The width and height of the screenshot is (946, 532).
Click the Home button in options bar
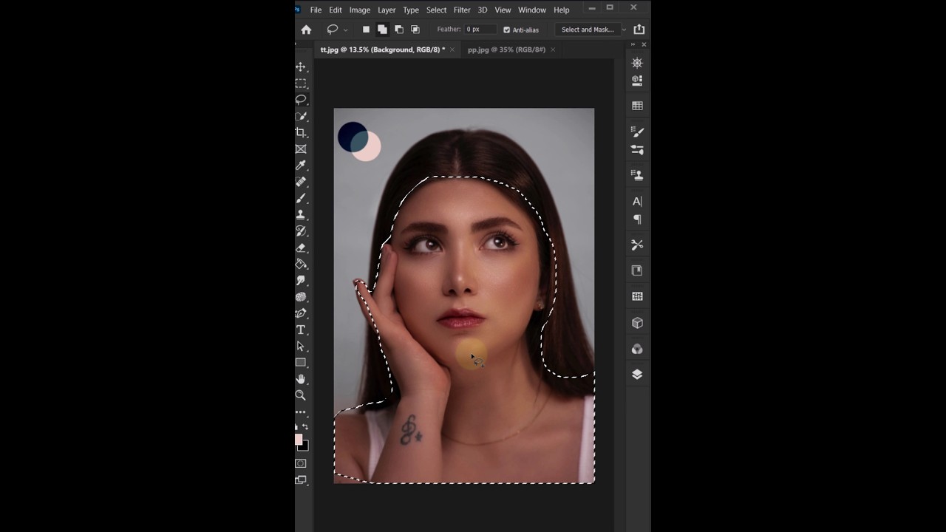(306, 30)
